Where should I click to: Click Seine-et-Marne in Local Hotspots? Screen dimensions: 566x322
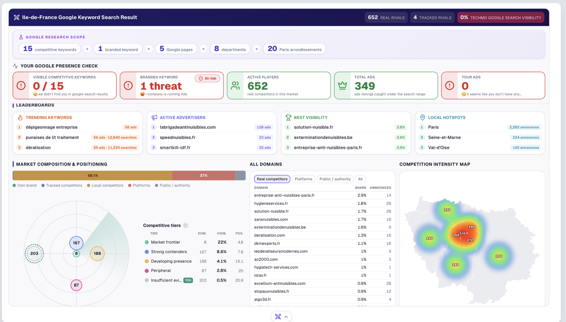pos(444,137)
